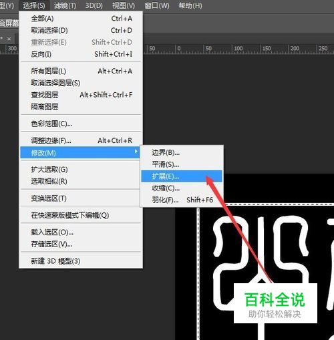This screenshot has height=340, width=334.
Task: Open the 视图(V) menu
Action: (124, 5)
